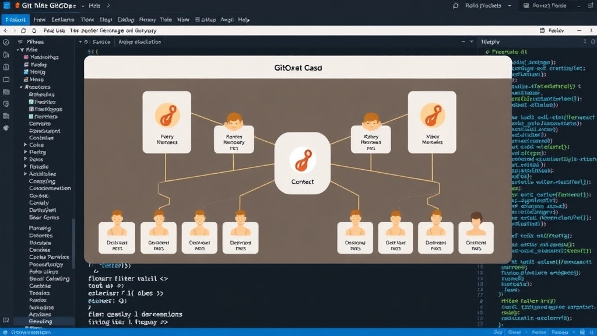Click the grid icon before "Forrer) Forde"
The image size is (597, 336).
coord(526,6)
